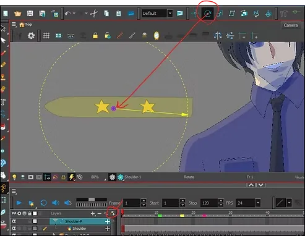Click the Add Peg icon in the Layers header

coord(113,214)
